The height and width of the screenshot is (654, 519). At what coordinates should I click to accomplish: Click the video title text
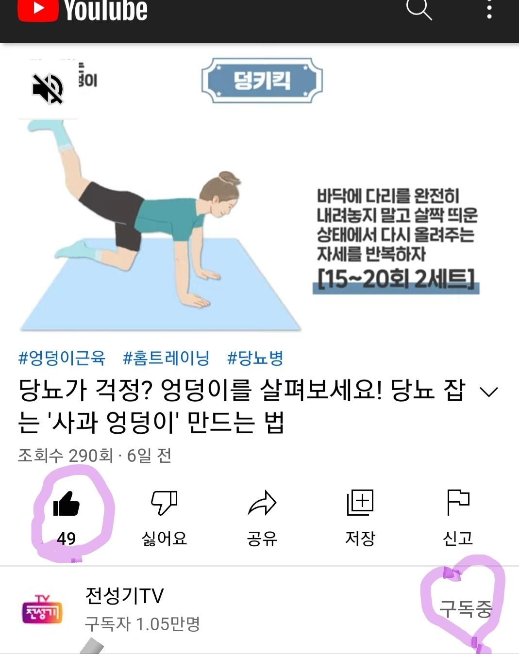241,406
